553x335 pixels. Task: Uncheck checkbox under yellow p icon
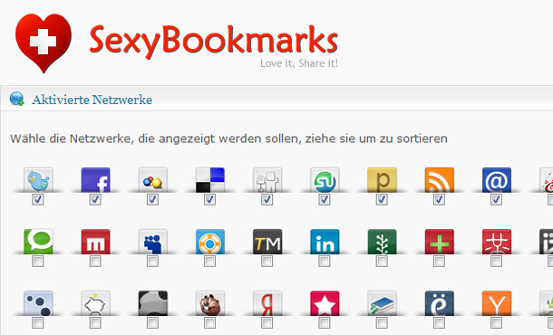pyautogui.click(x=382, y=200)
